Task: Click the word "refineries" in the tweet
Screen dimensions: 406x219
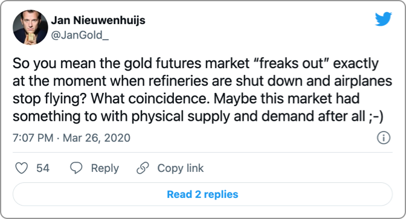Action: click(x=178, y=81)
